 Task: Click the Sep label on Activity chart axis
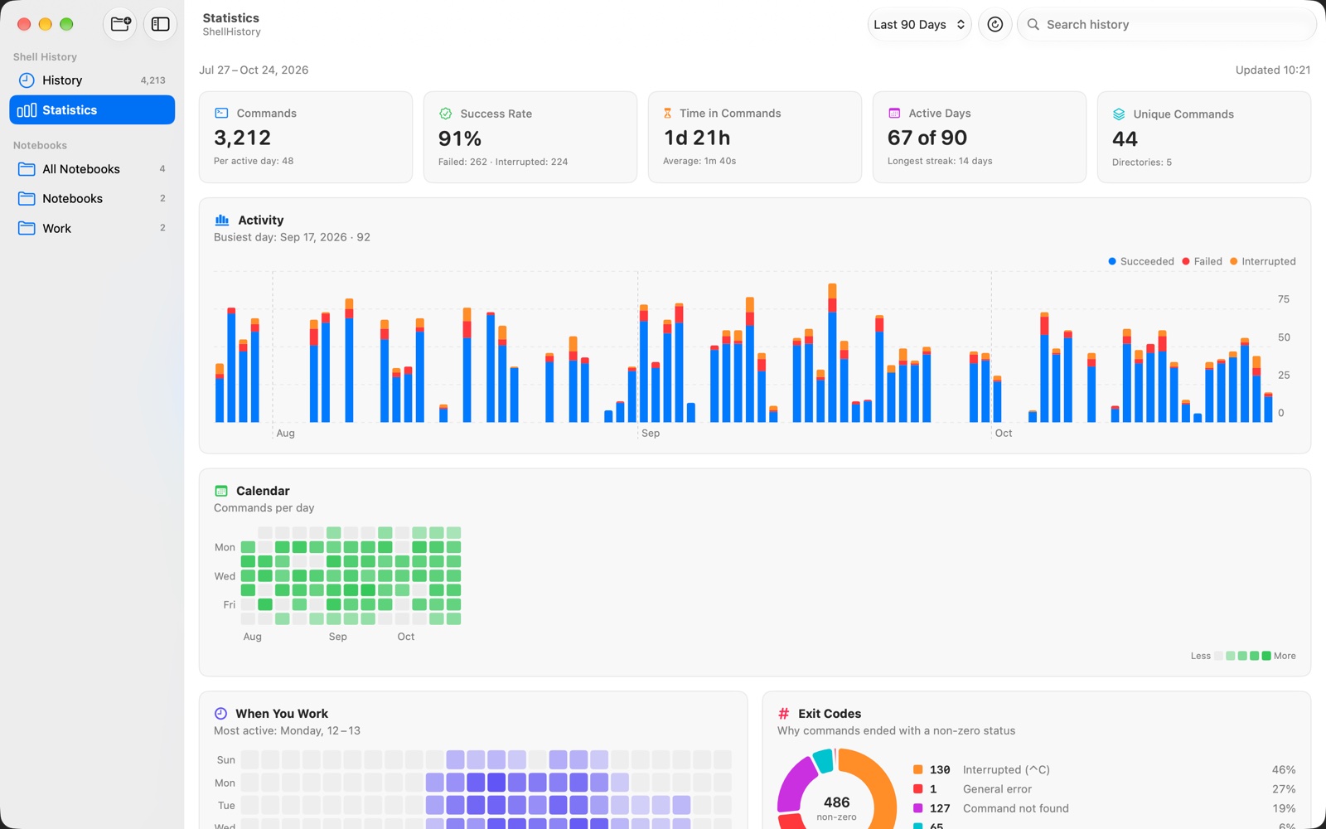651,434
